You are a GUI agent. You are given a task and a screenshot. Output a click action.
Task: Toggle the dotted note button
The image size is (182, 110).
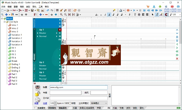(125, 15)
